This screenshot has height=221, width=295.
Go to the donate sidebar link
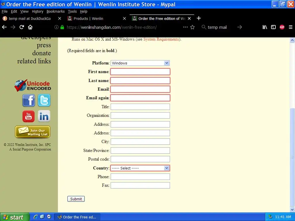(x=41, y=53)
